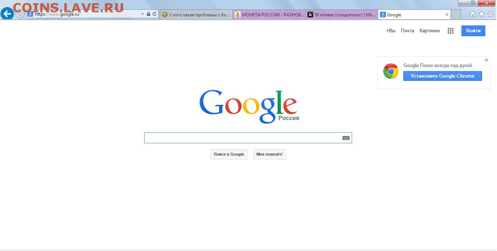The height and width of the screenshot is (251, 497).
Task: Click the security lock icon
Action: pyautogui.click(x=149, y=14)
